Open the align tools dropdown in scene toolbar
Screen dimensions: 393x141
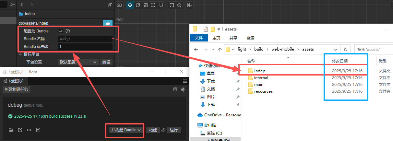(x=190, y=5)
